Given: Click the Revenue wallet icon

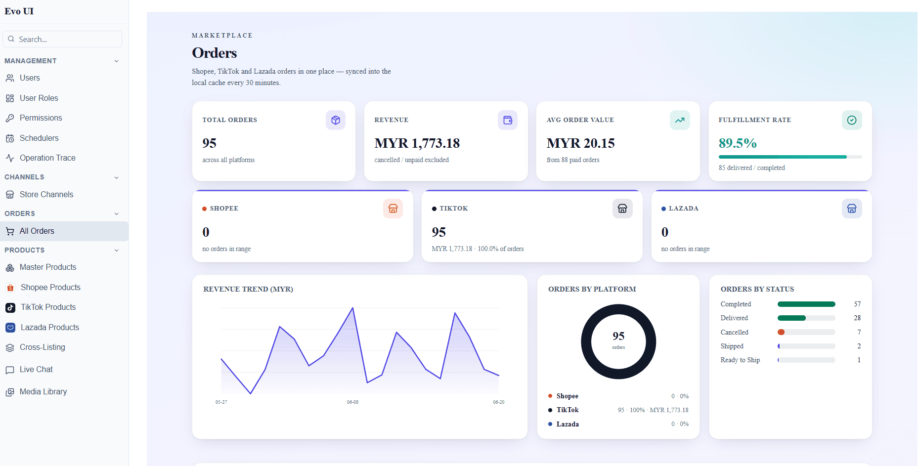Looking at the screenshot, I should tap(508, 120).
